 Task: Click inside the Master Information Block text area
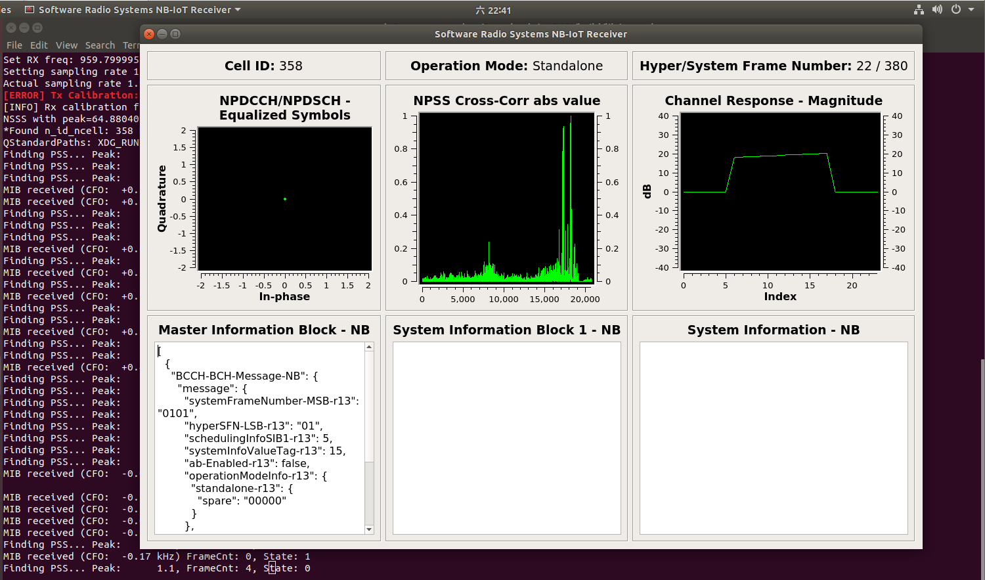pos(260,438)
